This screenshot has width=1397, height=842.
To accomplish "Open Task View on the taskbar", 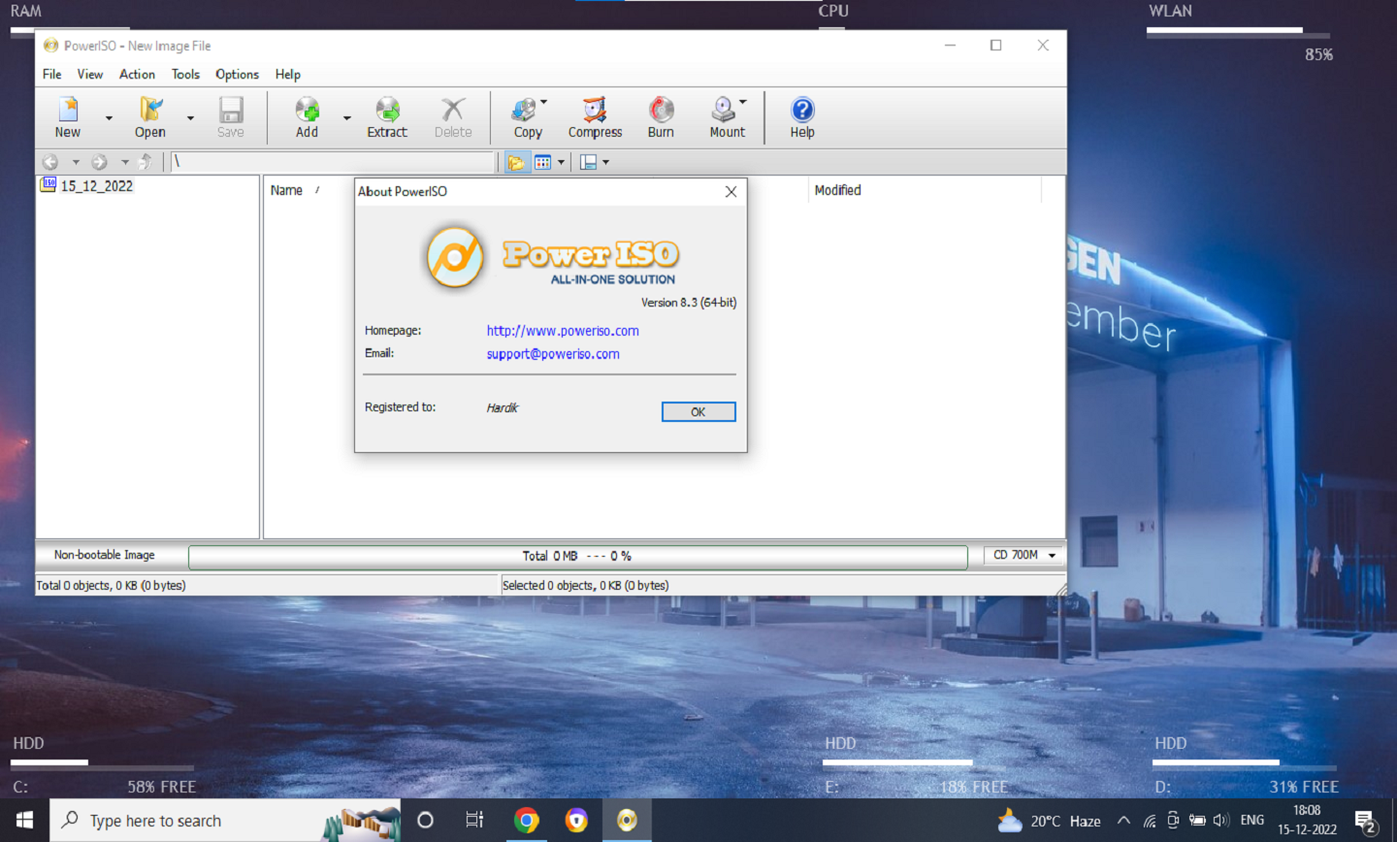I will pos(474,821).
